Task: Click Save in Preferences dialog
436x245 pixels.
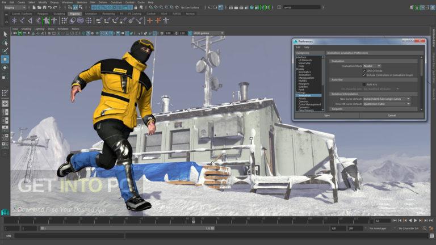Action: (326, 115)
